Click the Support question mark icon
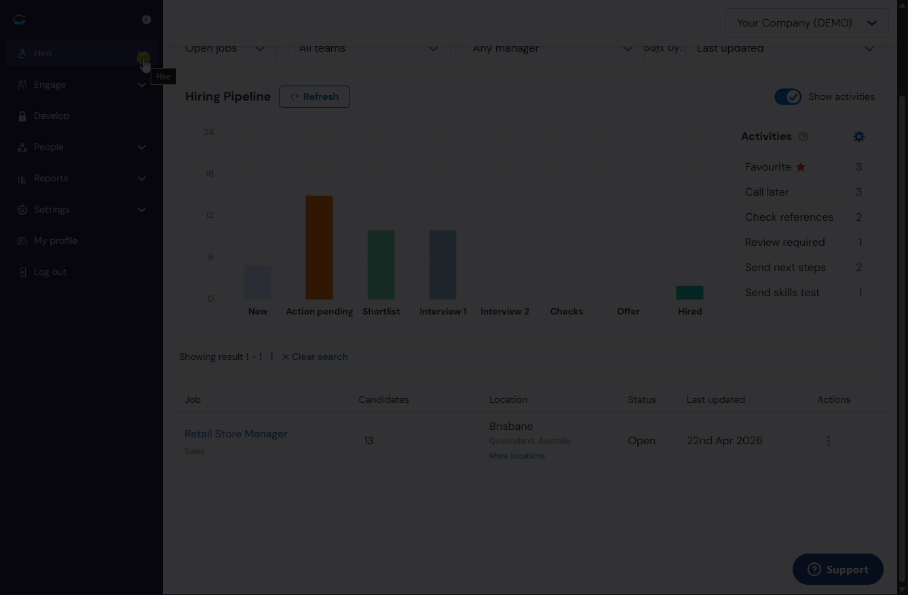Screen dimensions: 908x595 pos(814,570)
